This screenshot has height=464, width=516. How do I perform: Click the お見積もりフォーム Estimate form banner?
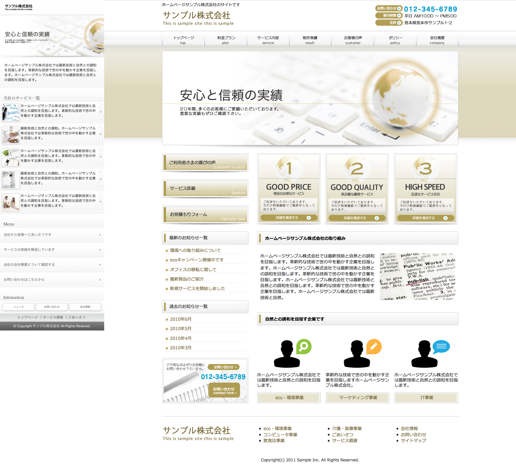coord(205,215)
